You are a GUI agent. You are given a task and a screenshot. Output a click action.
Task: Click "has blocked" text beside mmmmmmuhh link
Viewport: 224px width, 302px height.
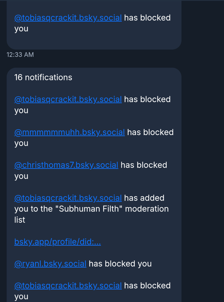[150, 132]
